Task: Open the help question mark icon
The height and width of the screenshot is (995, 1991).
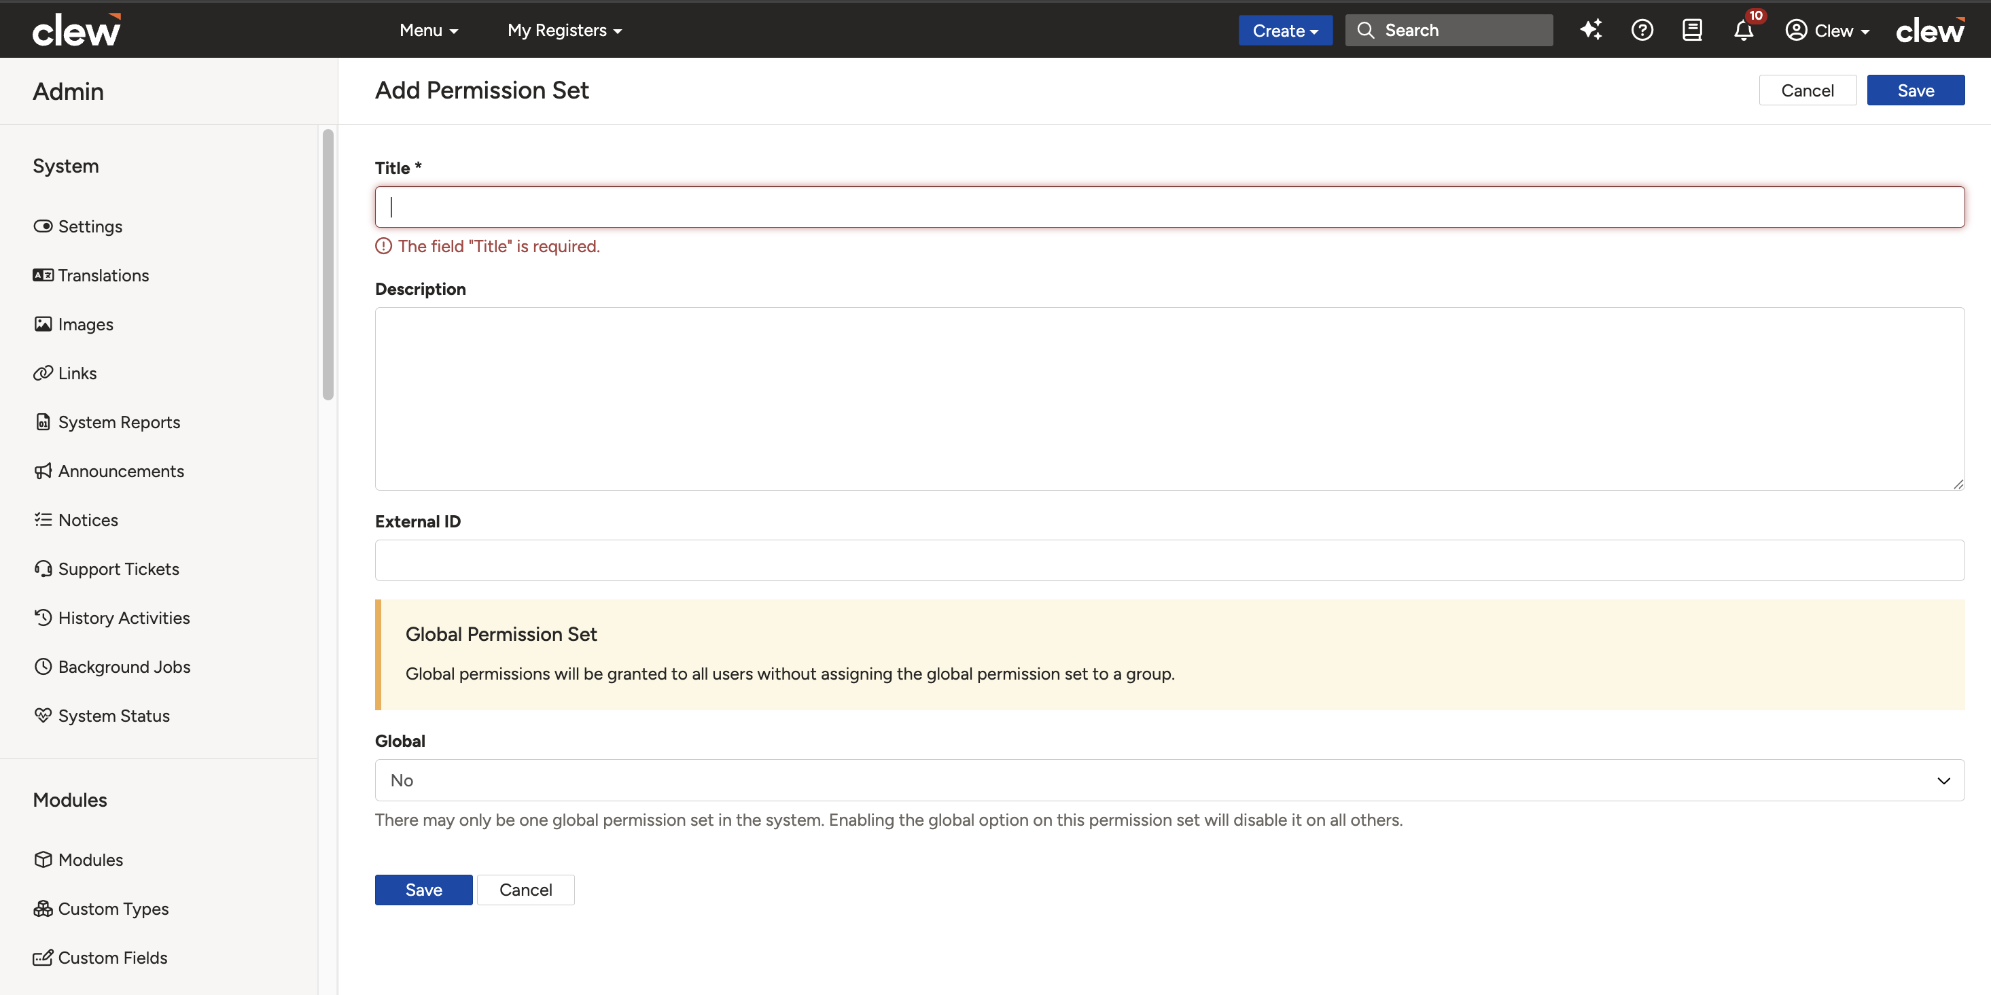Action: click(1642, 30)
